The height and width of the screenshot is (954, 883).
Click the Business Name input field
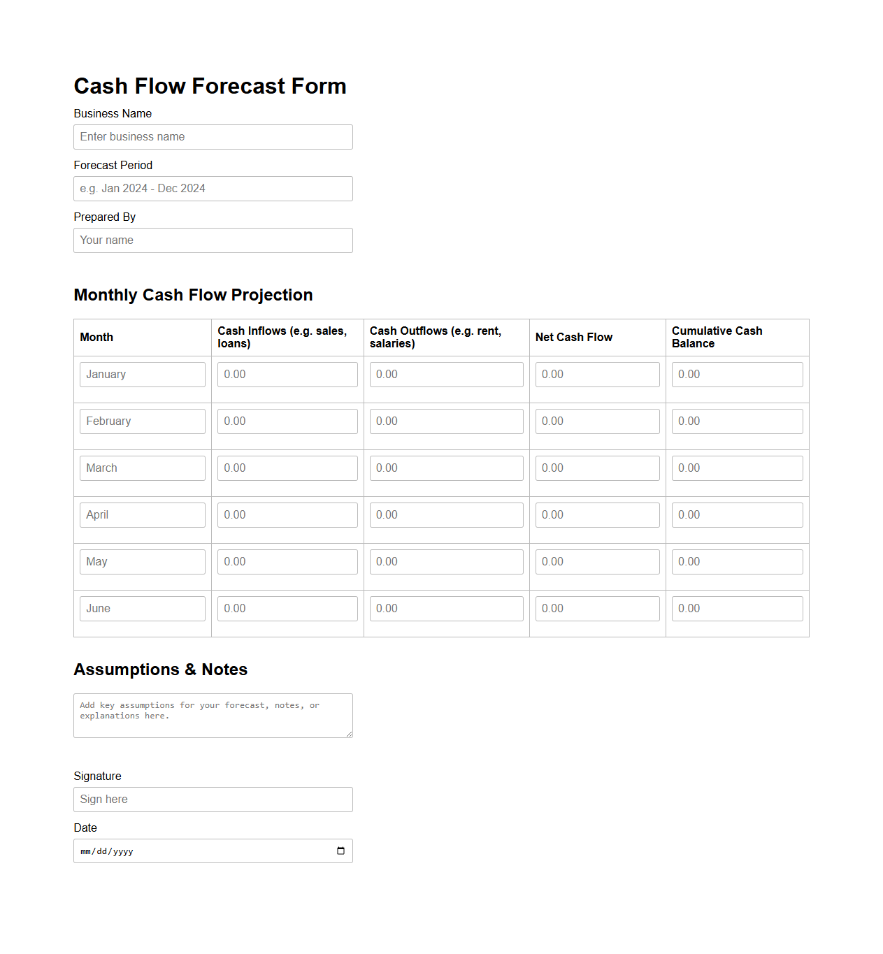pos(213,136)
